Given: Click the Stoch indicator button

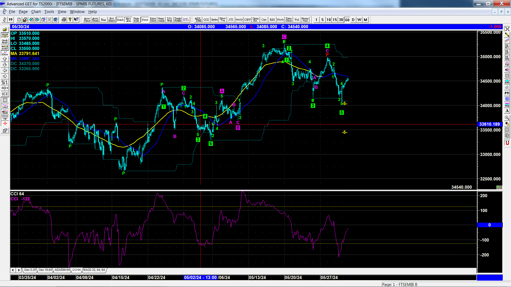Looking at the screenshot, I should [280, 20].
